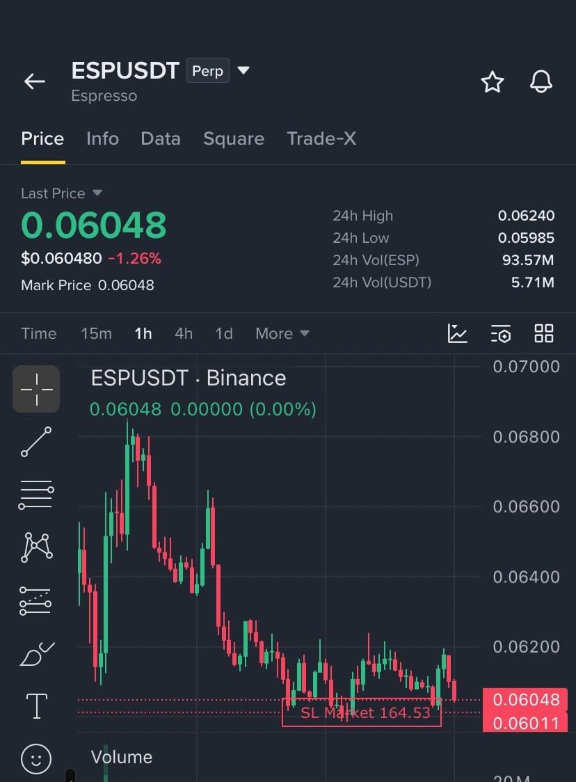Screen dimensions: 576x782
Task: Tap the 24h Vol(ESP) value 93.57M
Action: tap(528, 260)
